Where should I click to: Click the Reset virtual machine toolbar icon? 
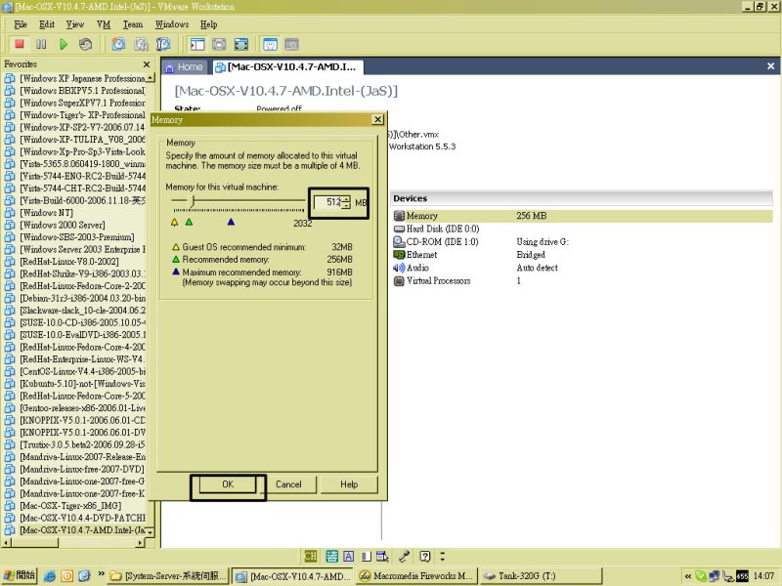(x=85, y=44)
